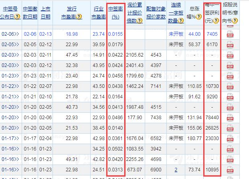Open PDF icon in the 26825 profit row
Image resolution: width=249 pixels, height=179 pixels.
click(230, 128)
